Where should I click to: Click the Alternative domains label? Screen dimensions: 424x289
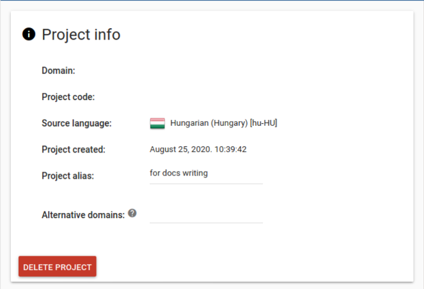click(x=83, y=215)
